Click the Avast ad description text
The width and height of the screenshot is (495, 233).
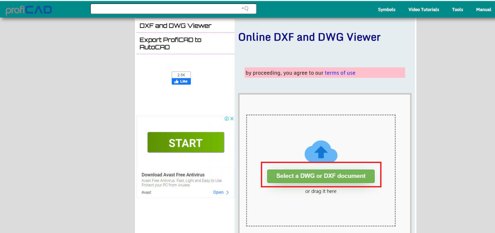coord(182,183)
